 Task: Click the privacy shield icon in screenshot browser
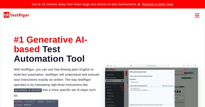pyautogui.click(x=131, y=66)
